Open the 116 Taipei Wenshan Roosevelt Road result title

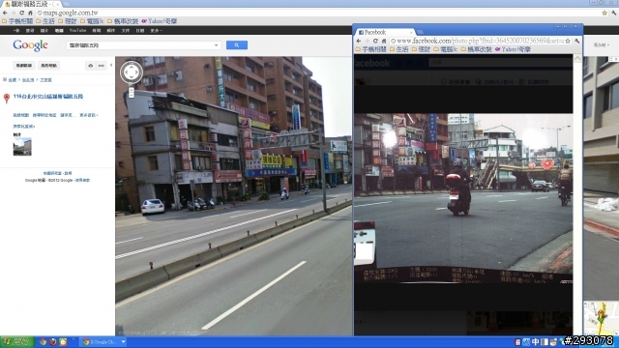click(x=48, y=97)
